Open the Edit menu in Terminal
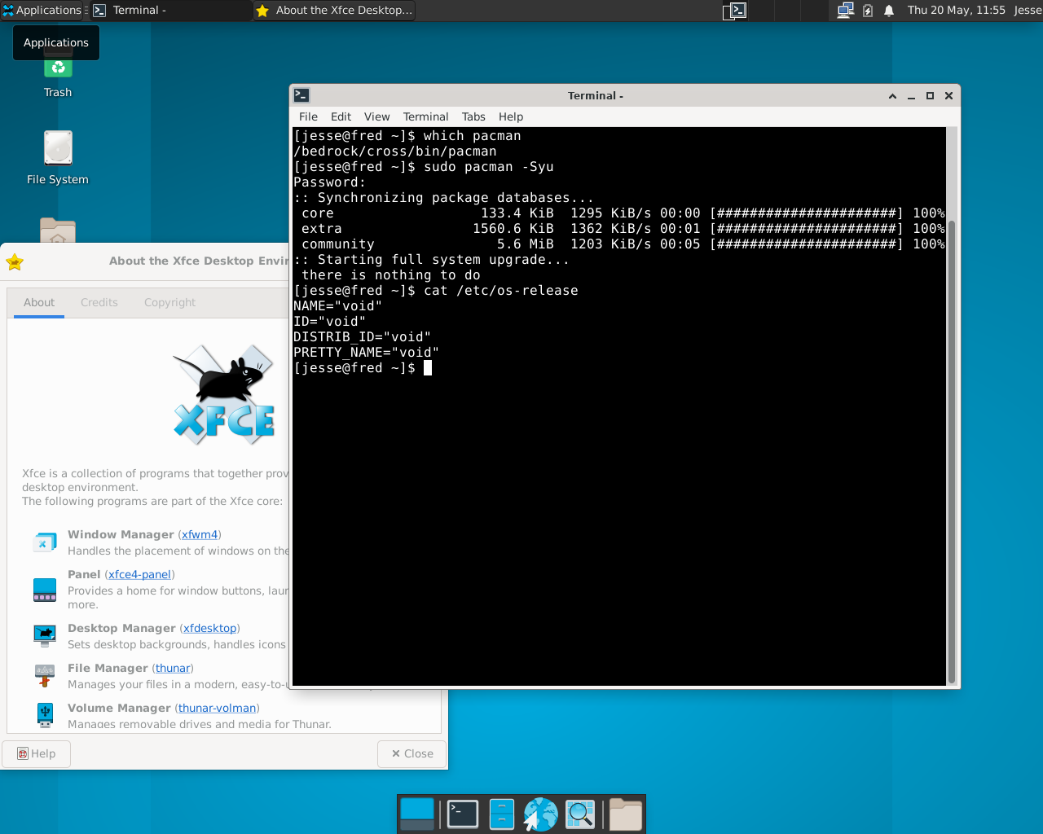 [341, 116]
